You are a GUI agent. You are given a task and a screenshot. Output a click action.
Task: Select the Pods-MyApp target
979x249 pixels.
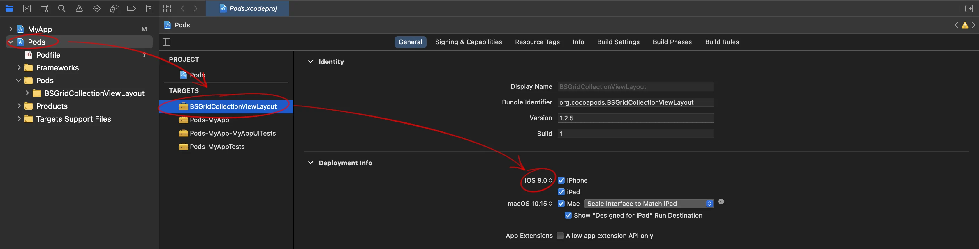click(x=209, y=120)
